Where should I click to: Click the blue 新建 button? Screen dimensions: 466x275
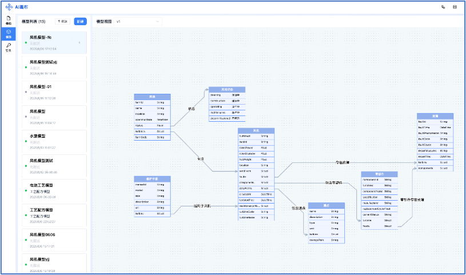80,21
